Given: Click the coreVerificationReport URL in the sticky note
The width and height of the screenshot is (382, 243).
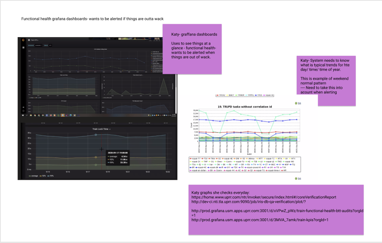Looking at the screenshot, I should (263, 197).
